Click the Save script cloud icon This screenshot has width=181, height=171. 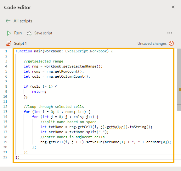pos(29,33)
